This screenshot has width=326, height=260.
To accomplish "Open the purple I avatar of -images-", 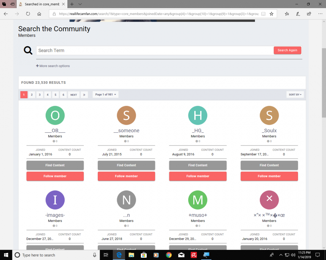I will [x=55, y=200].
